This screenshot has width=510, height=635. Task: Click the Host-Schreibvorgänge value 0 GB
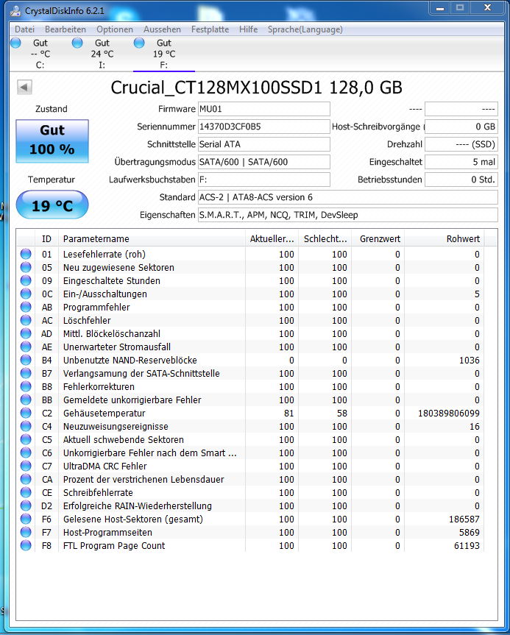[x=461, y=127]
